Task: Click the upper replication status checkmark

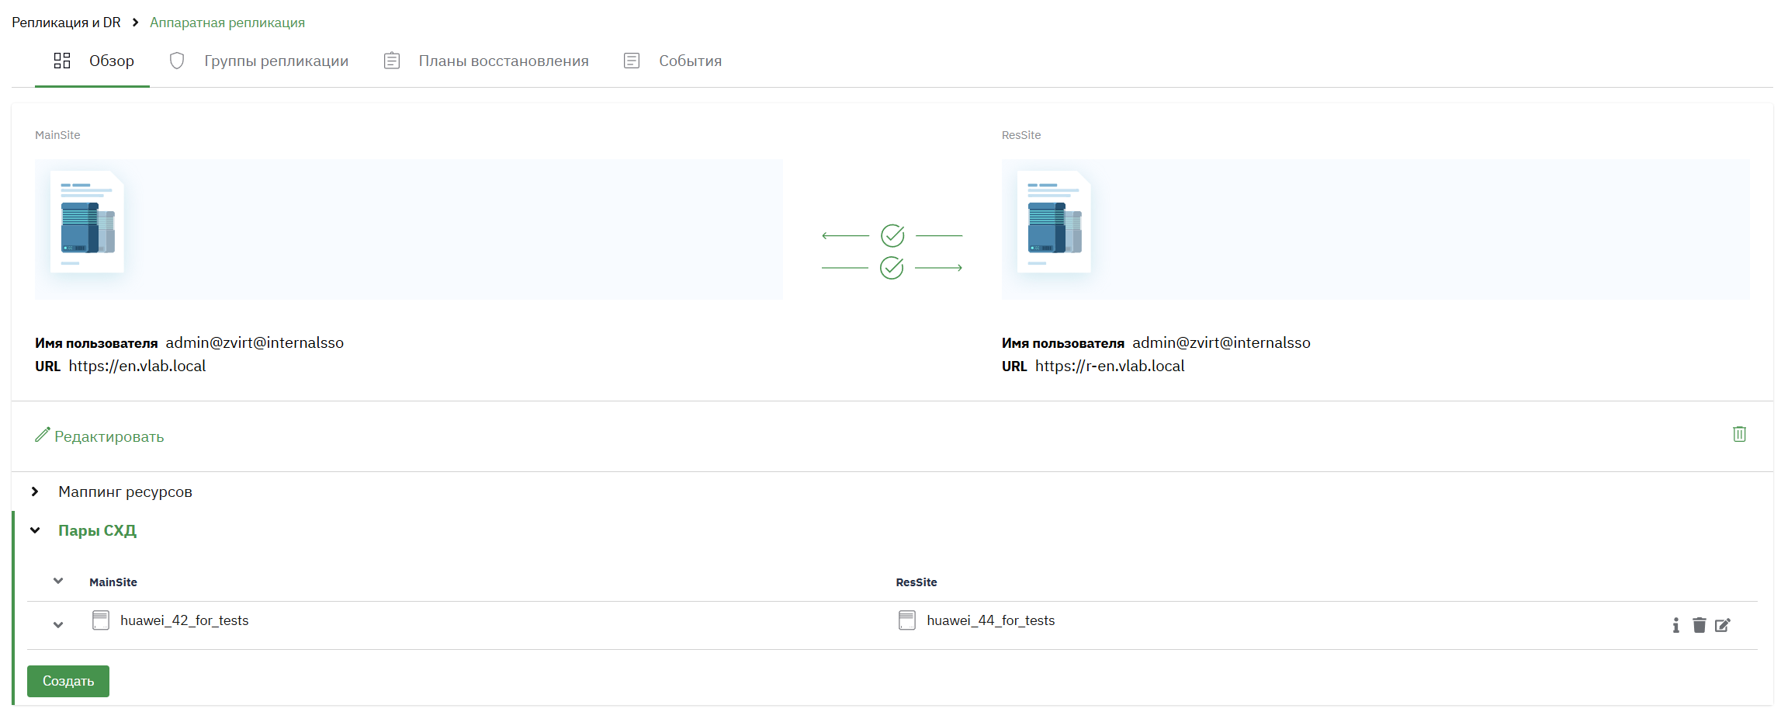Action: tap(892, 235)
